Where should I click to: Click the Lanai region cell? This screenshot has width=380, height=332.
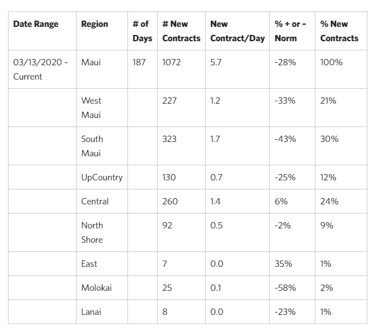pyautogui.click(x=91, y=312)
